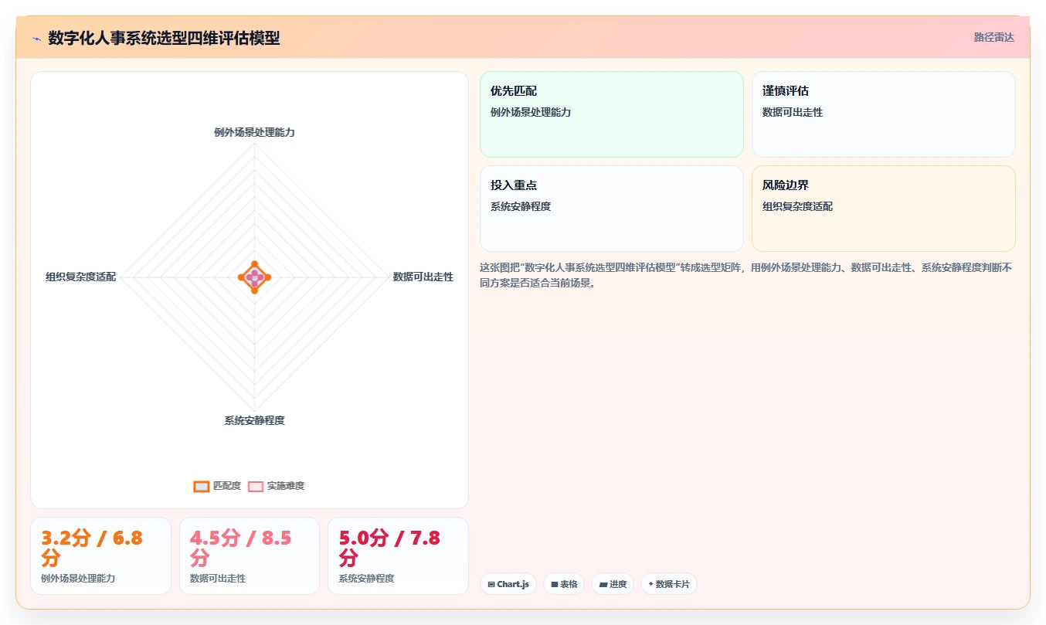Click 系统安静程度 text in 投入重点 card
This screenshot has width=1046, height=625.
click(x=521, y=206)
